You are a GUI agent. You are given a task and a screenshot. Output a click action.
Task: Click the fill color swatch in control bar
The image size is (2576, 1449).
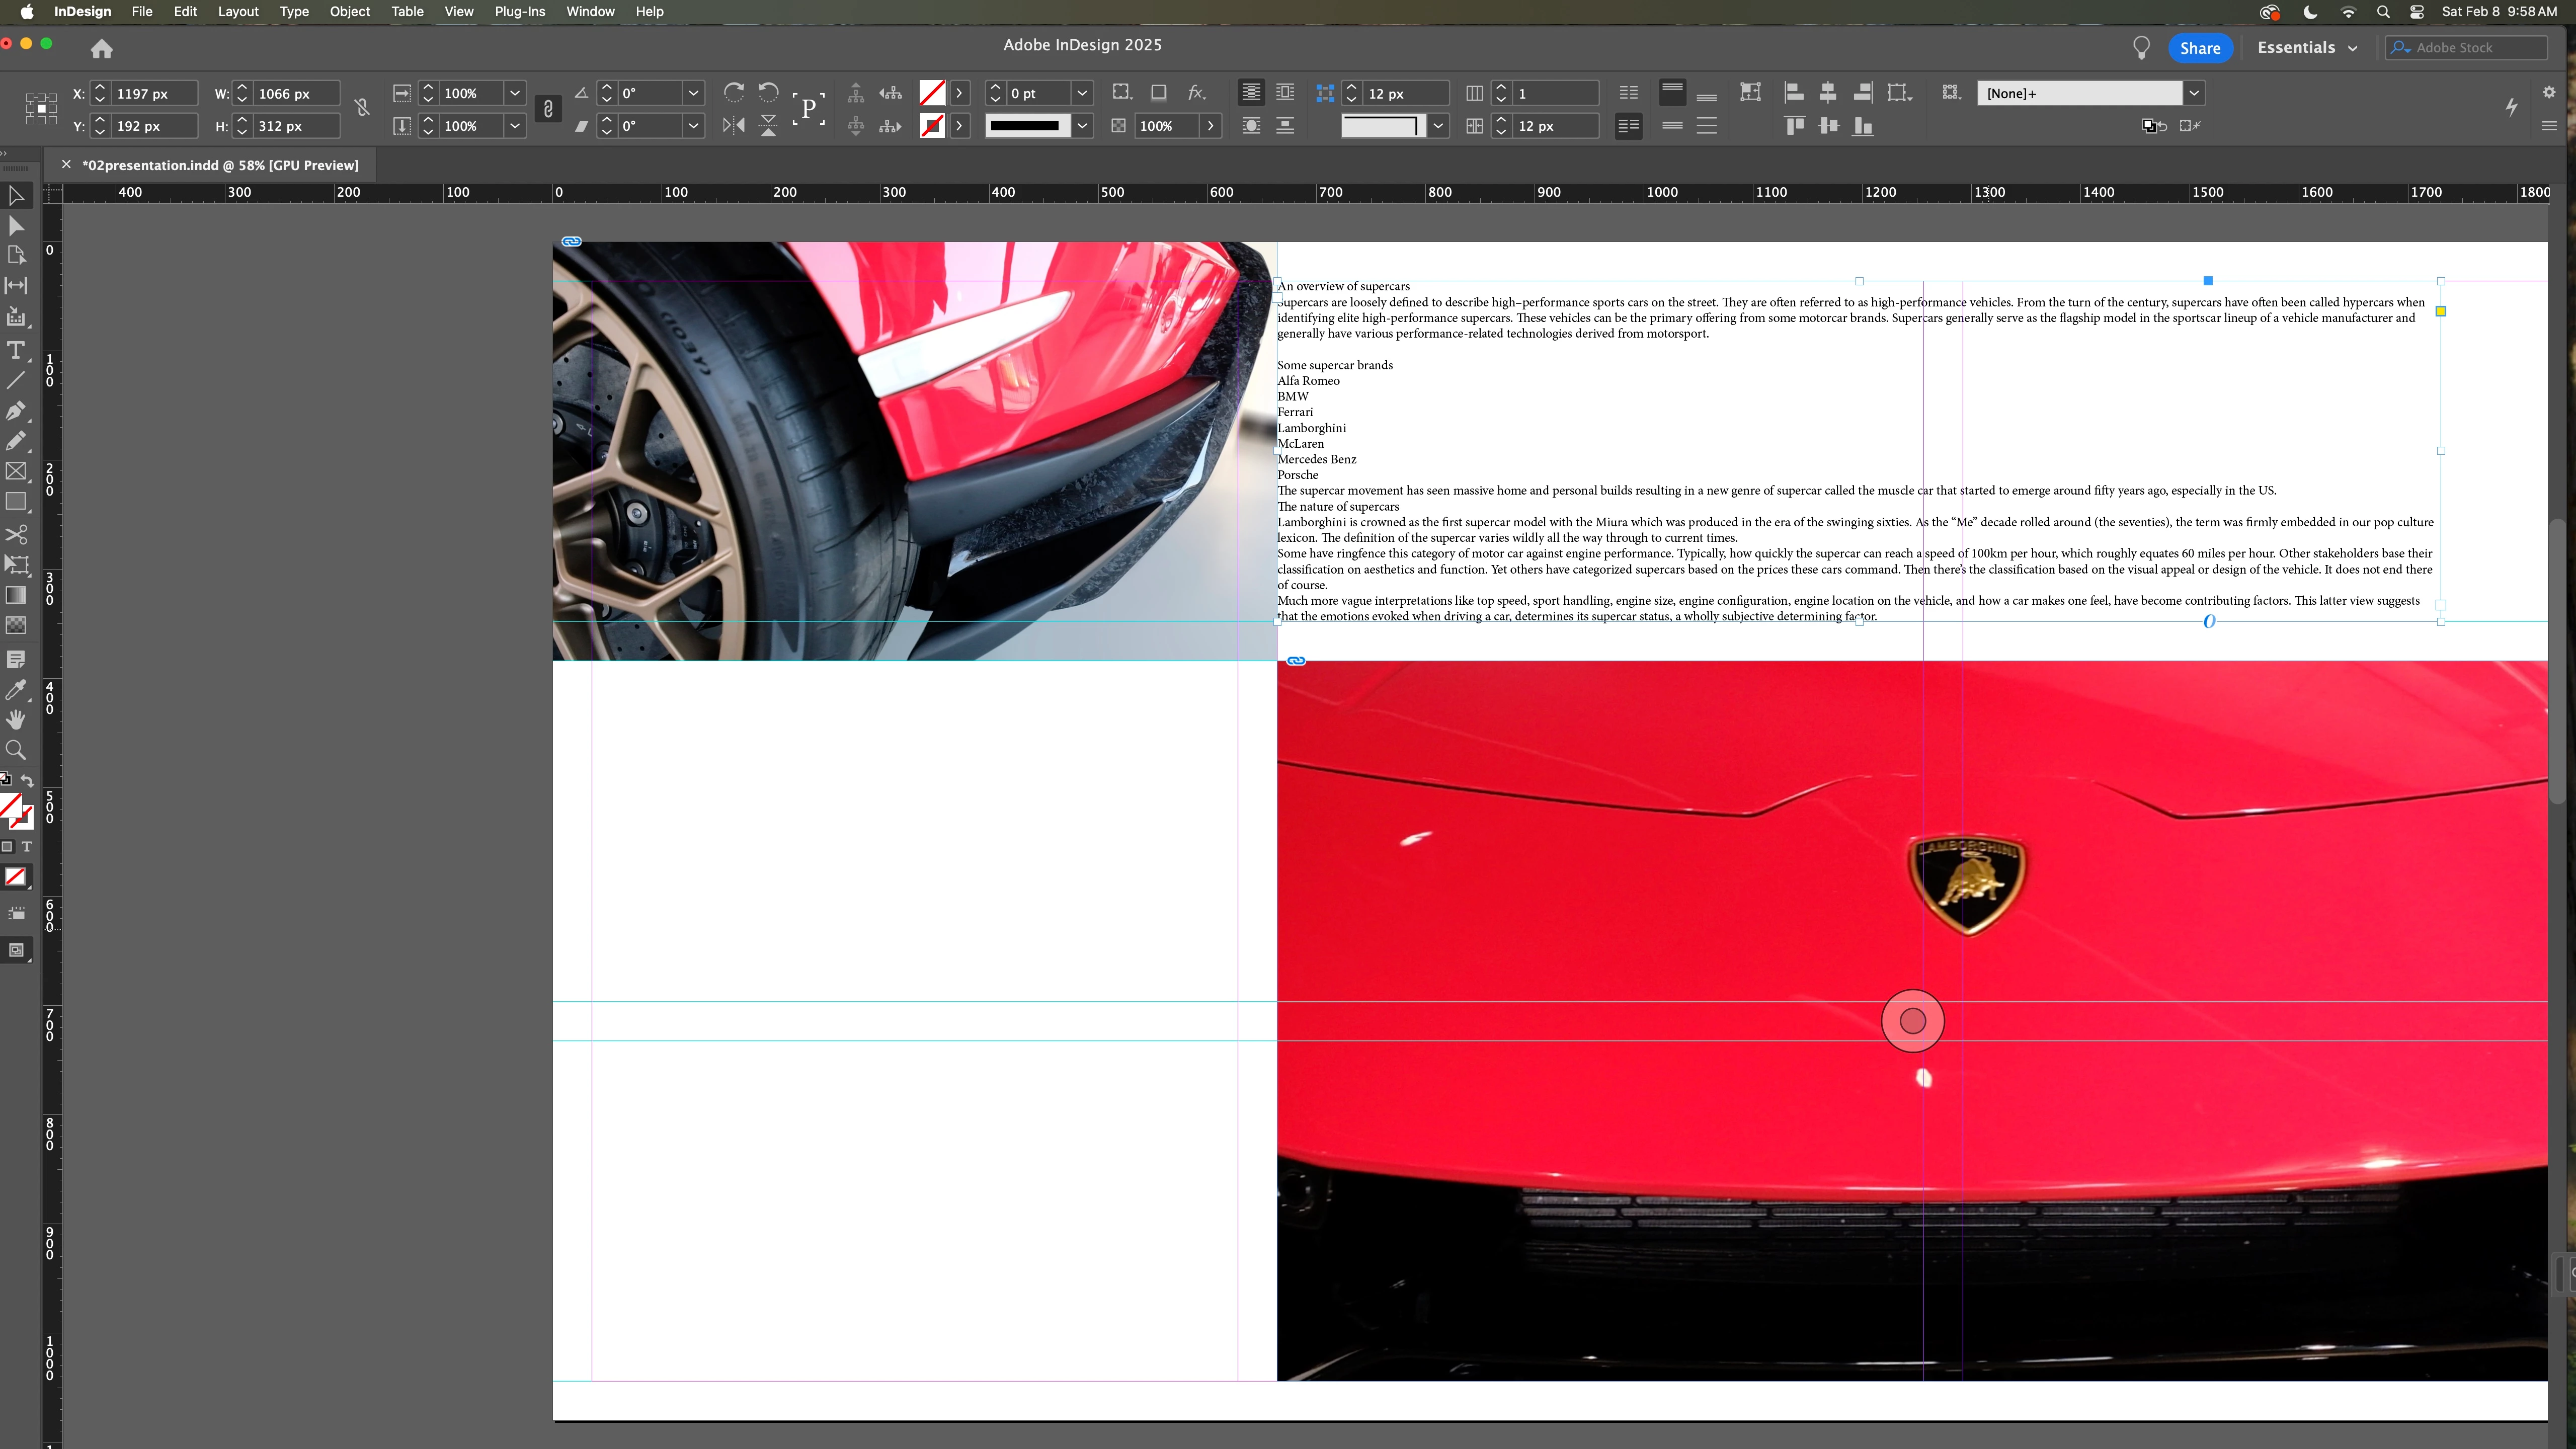tap(931, 93)
